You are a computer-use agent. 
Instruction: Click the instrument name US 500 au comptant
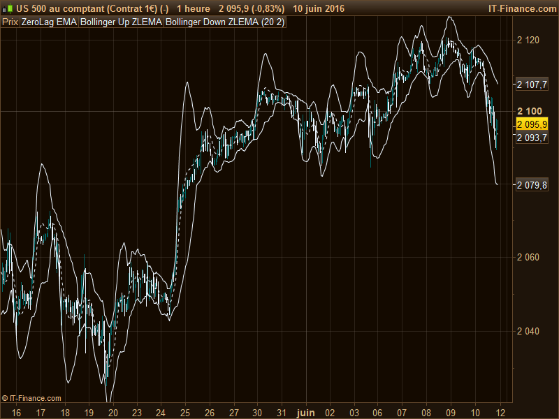click(60, 8)
